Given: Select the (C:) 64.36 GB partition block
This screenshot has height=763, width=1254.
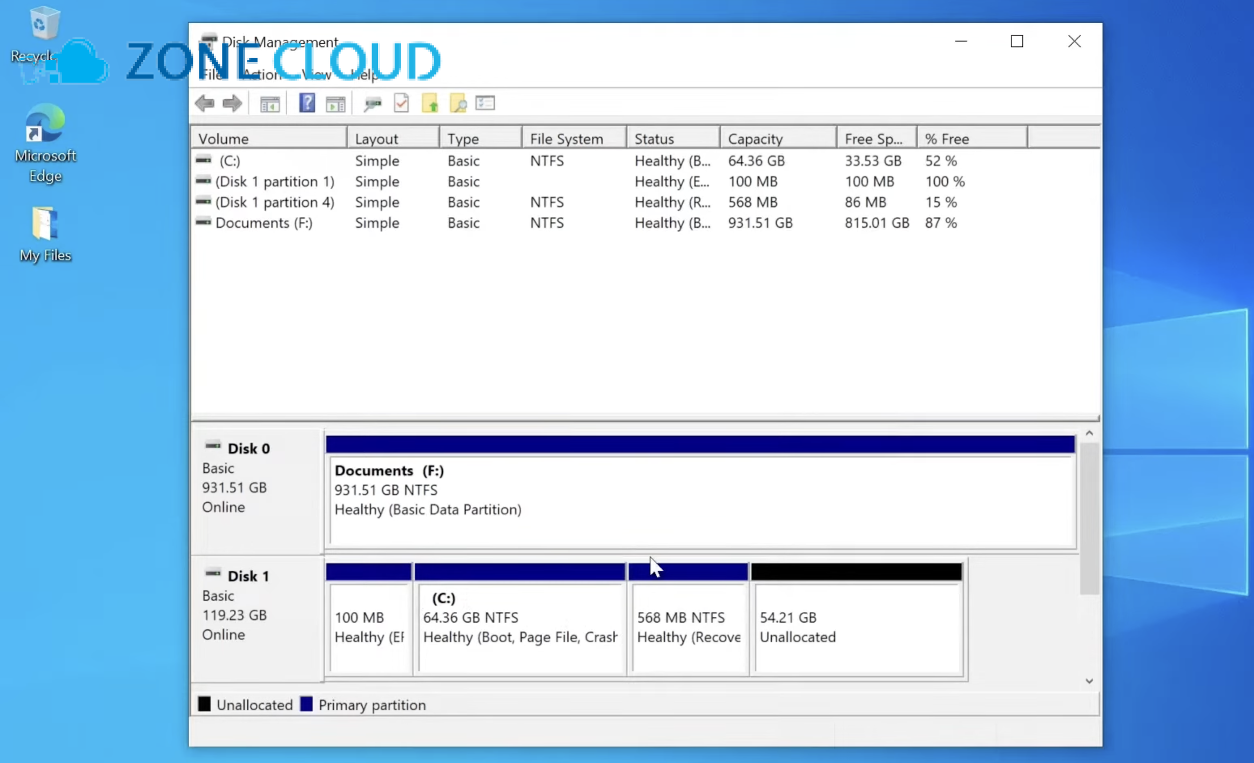Looking at the screenshot, I should point(520,619).
